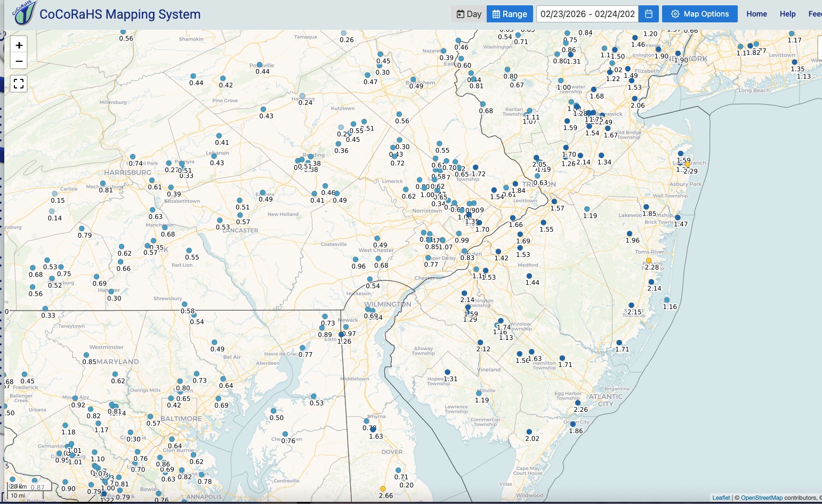This screenshot has height=504, width=822.
Task: Open the Help menu item
Action: pyautogui.click(x=787, y=14)
